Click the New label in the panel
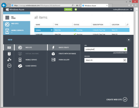Viewport: 139px width, 108px height. click(10, 40)
